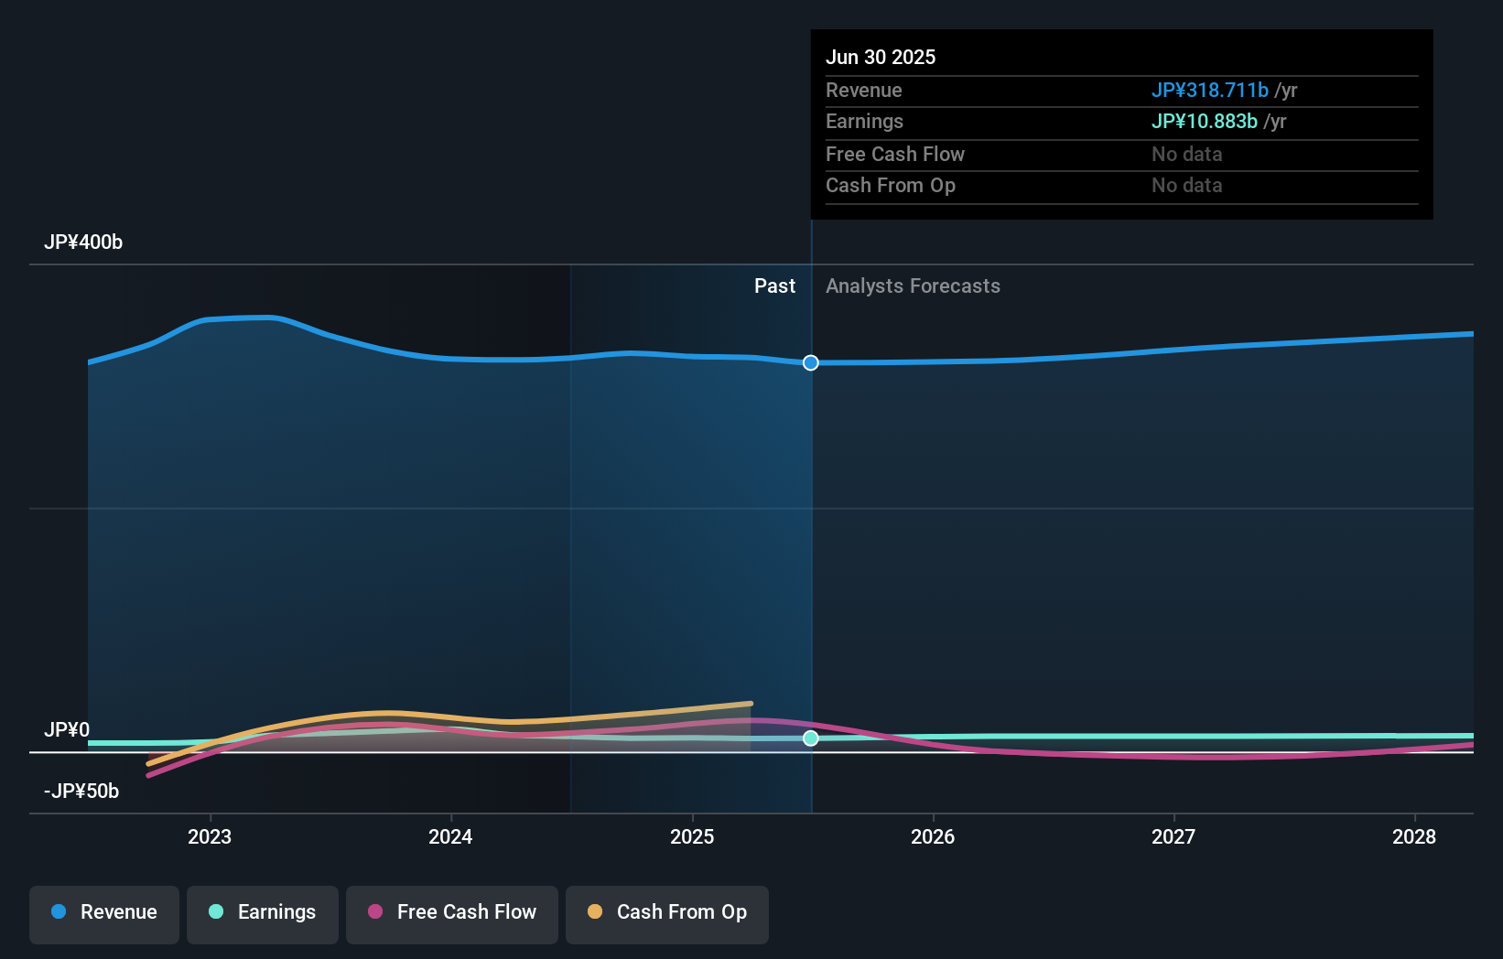
Task: Click the teal Earnings legend dot
Action: (214, 912)
